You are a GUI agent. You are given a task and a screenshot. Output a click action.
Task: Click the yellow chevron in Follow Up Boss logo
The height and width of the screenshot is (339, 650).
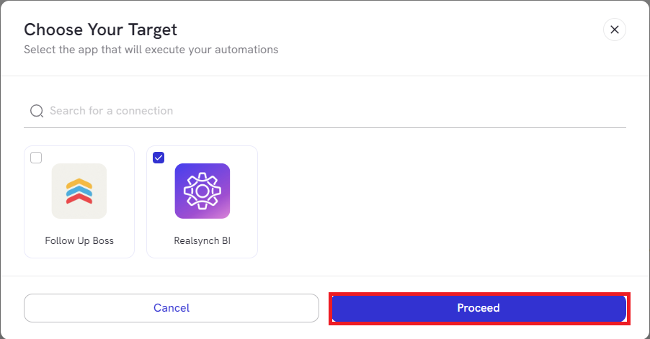(79, 183)
